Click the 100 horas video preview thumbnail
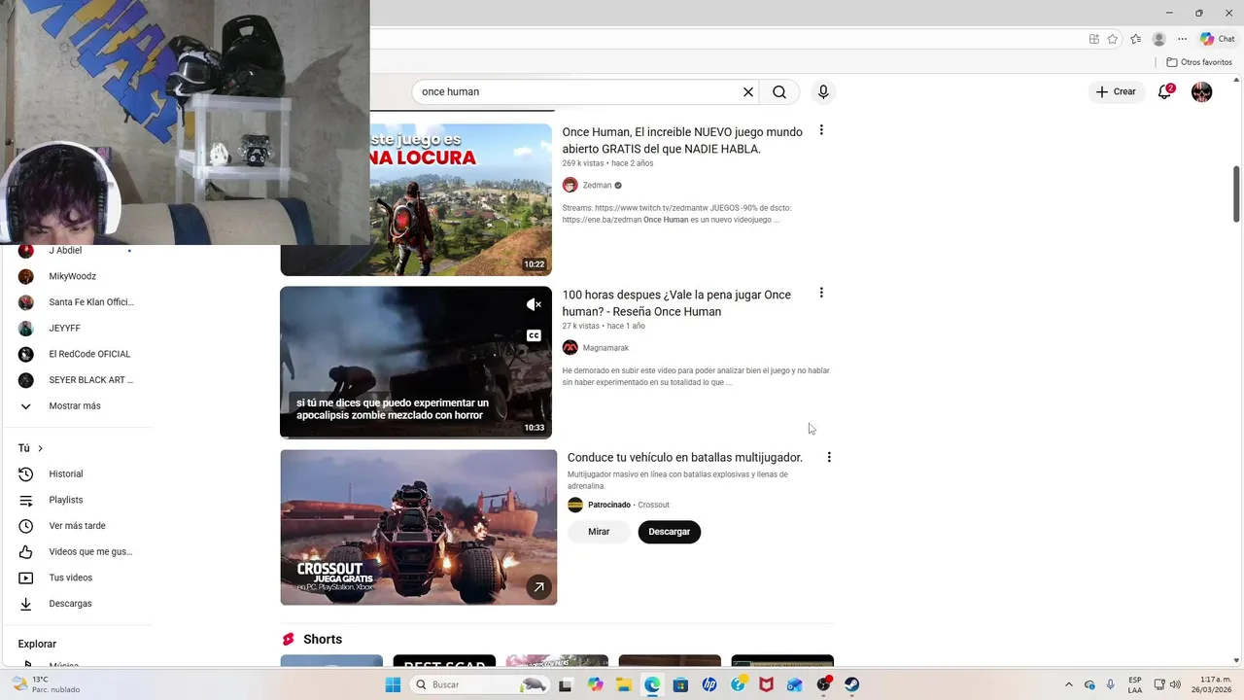The width and height of the screenshot is (1244, 700). coord(416,363)
